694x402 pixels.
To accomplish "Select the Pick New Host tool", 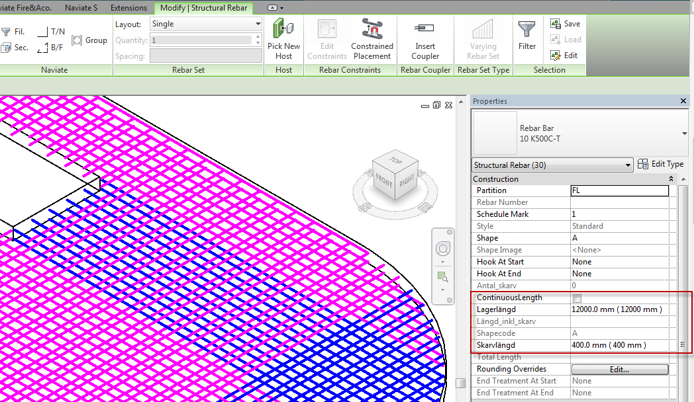I will 283,40.
